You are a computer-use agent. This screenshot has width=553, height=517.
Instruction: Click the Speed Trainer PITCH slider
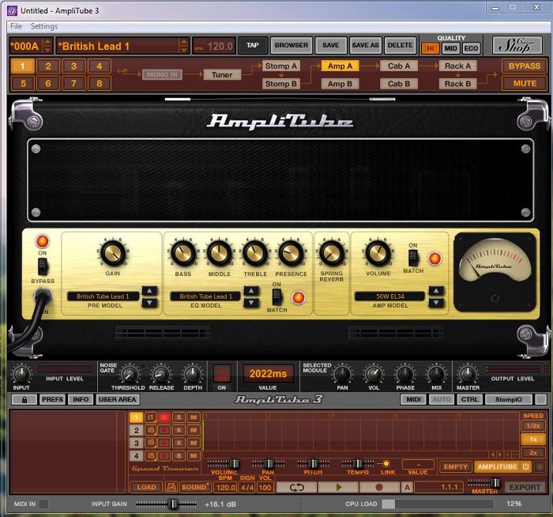click(313, 463)
